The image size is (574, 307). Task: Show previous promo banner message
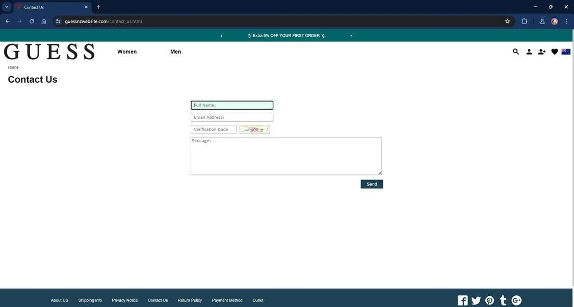point(221,36)
